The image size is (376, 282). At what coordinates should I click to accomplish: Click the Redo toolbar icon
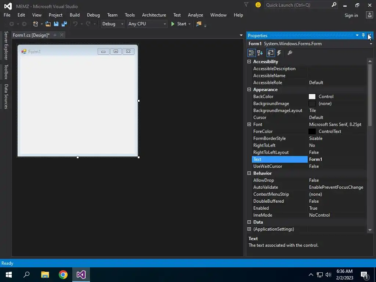(x=88, y=24)
